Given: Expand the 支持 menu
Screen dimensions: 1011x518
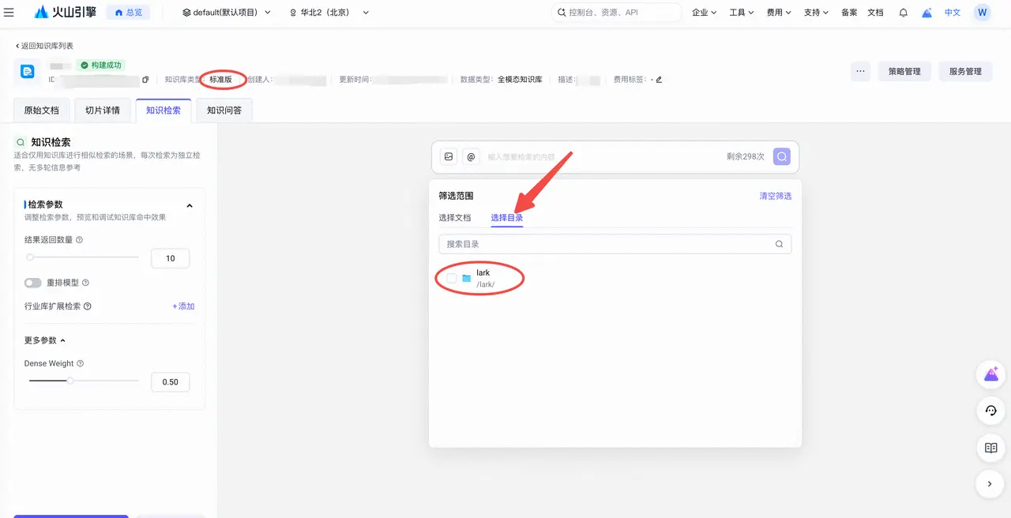Looking at the screenshot, I should tap(816, 13).
